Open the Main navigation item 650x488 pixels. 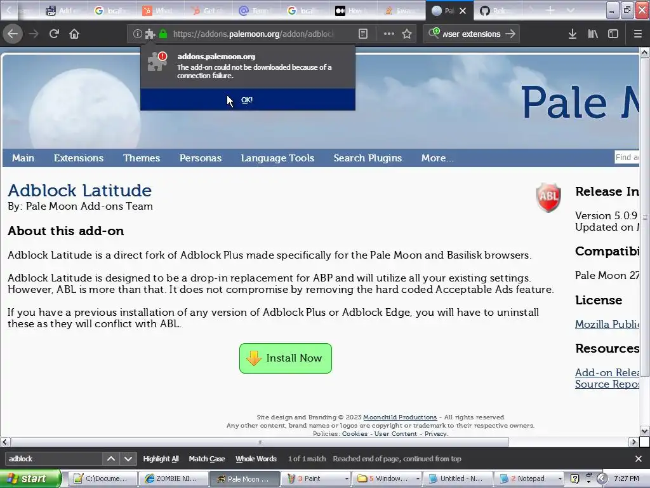(23, 158)
